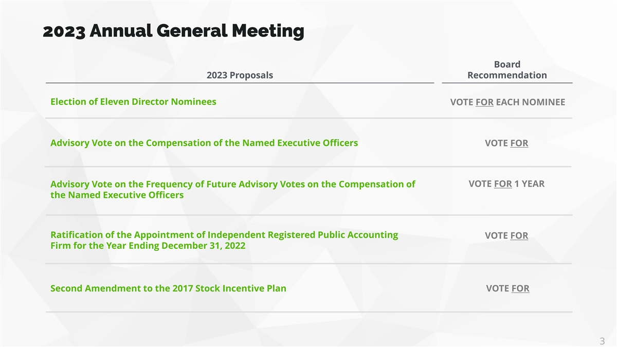
Task: Click the "Board Recommendation" column header
Action: pos(507,70)
